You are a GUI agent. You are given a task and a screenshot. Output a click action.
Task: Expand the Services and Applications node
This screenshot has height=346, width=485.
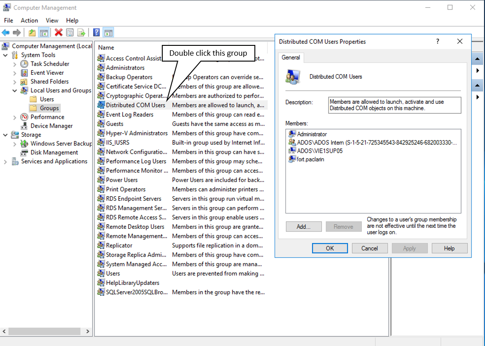[x=5, y=162]
